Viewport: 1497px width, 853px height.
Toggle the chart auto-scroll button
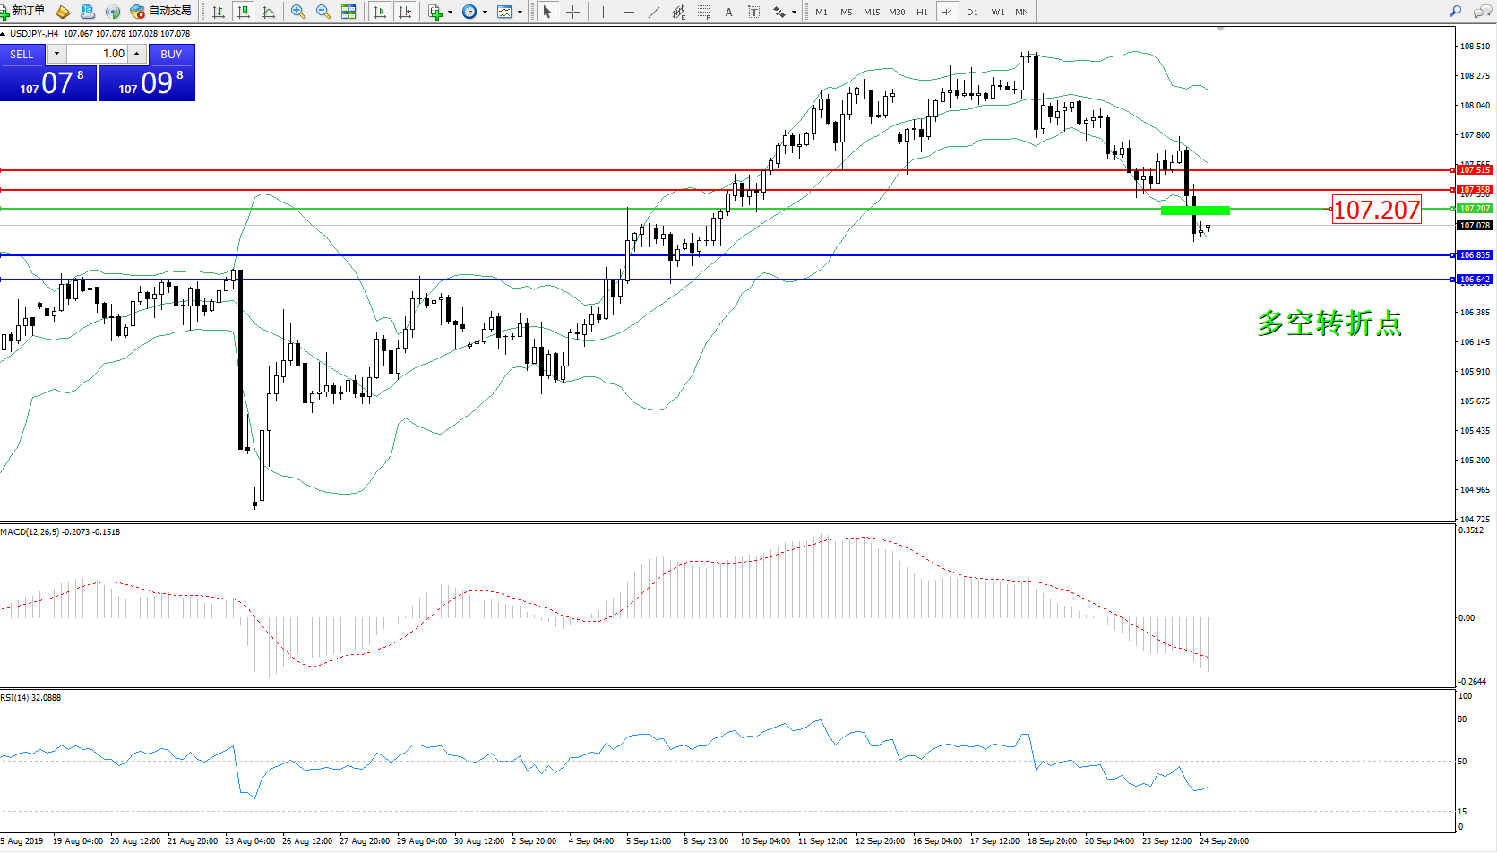pyautogui.click(x=380, y=12)
